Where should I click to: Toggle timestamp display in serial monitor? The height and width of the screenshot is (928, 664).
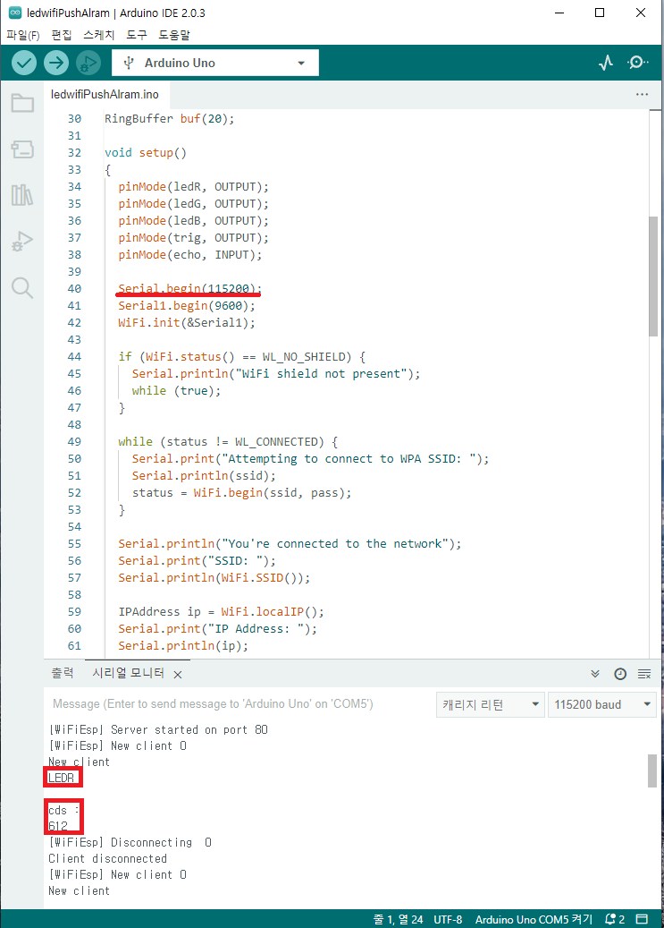coord(619,674)
